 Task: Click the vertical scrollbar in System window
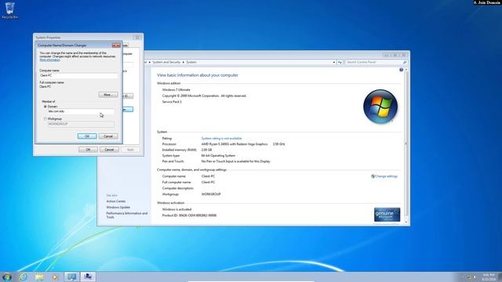coord(406,144)
